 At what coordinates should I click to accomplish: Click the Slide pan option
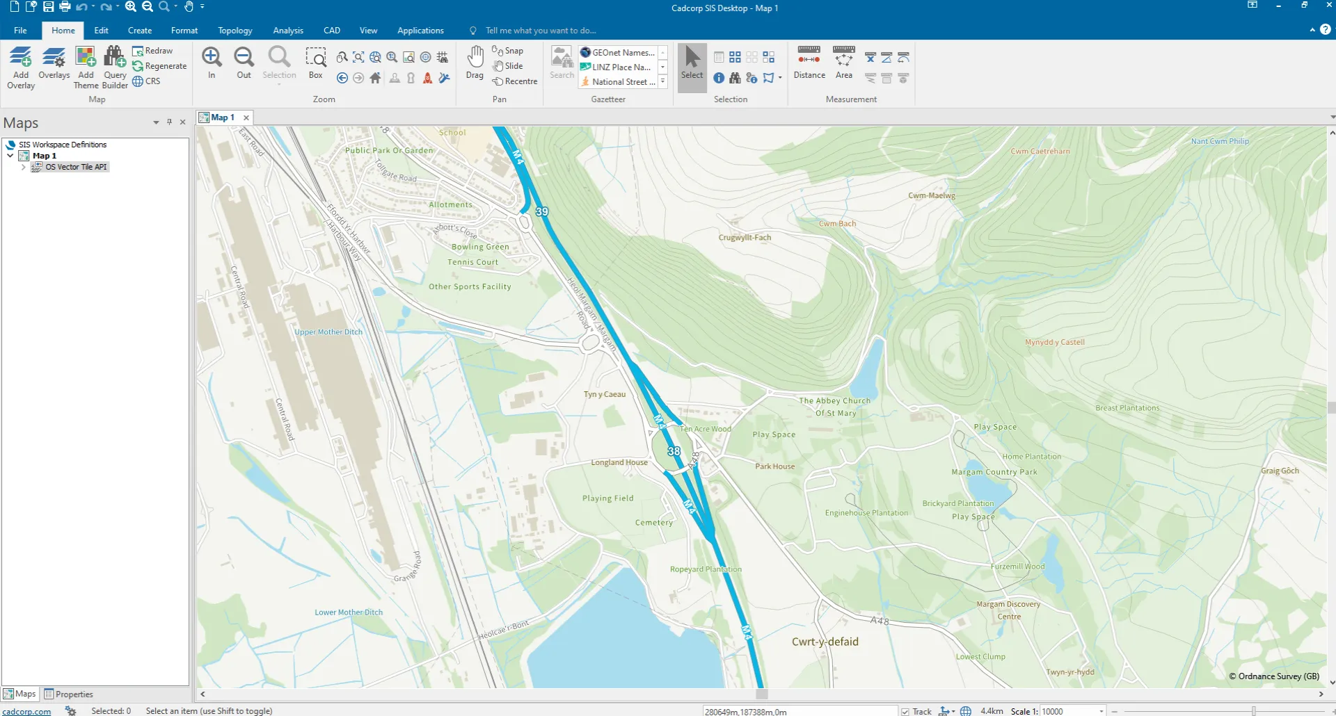(507, 66)
